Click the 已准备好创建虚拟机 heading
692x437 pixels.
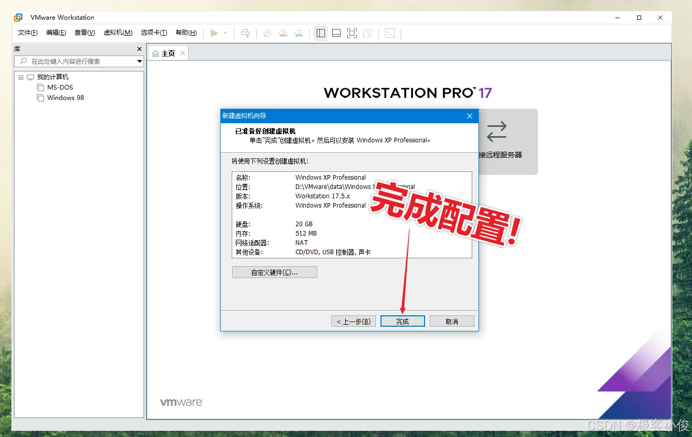tap(265, 131)
